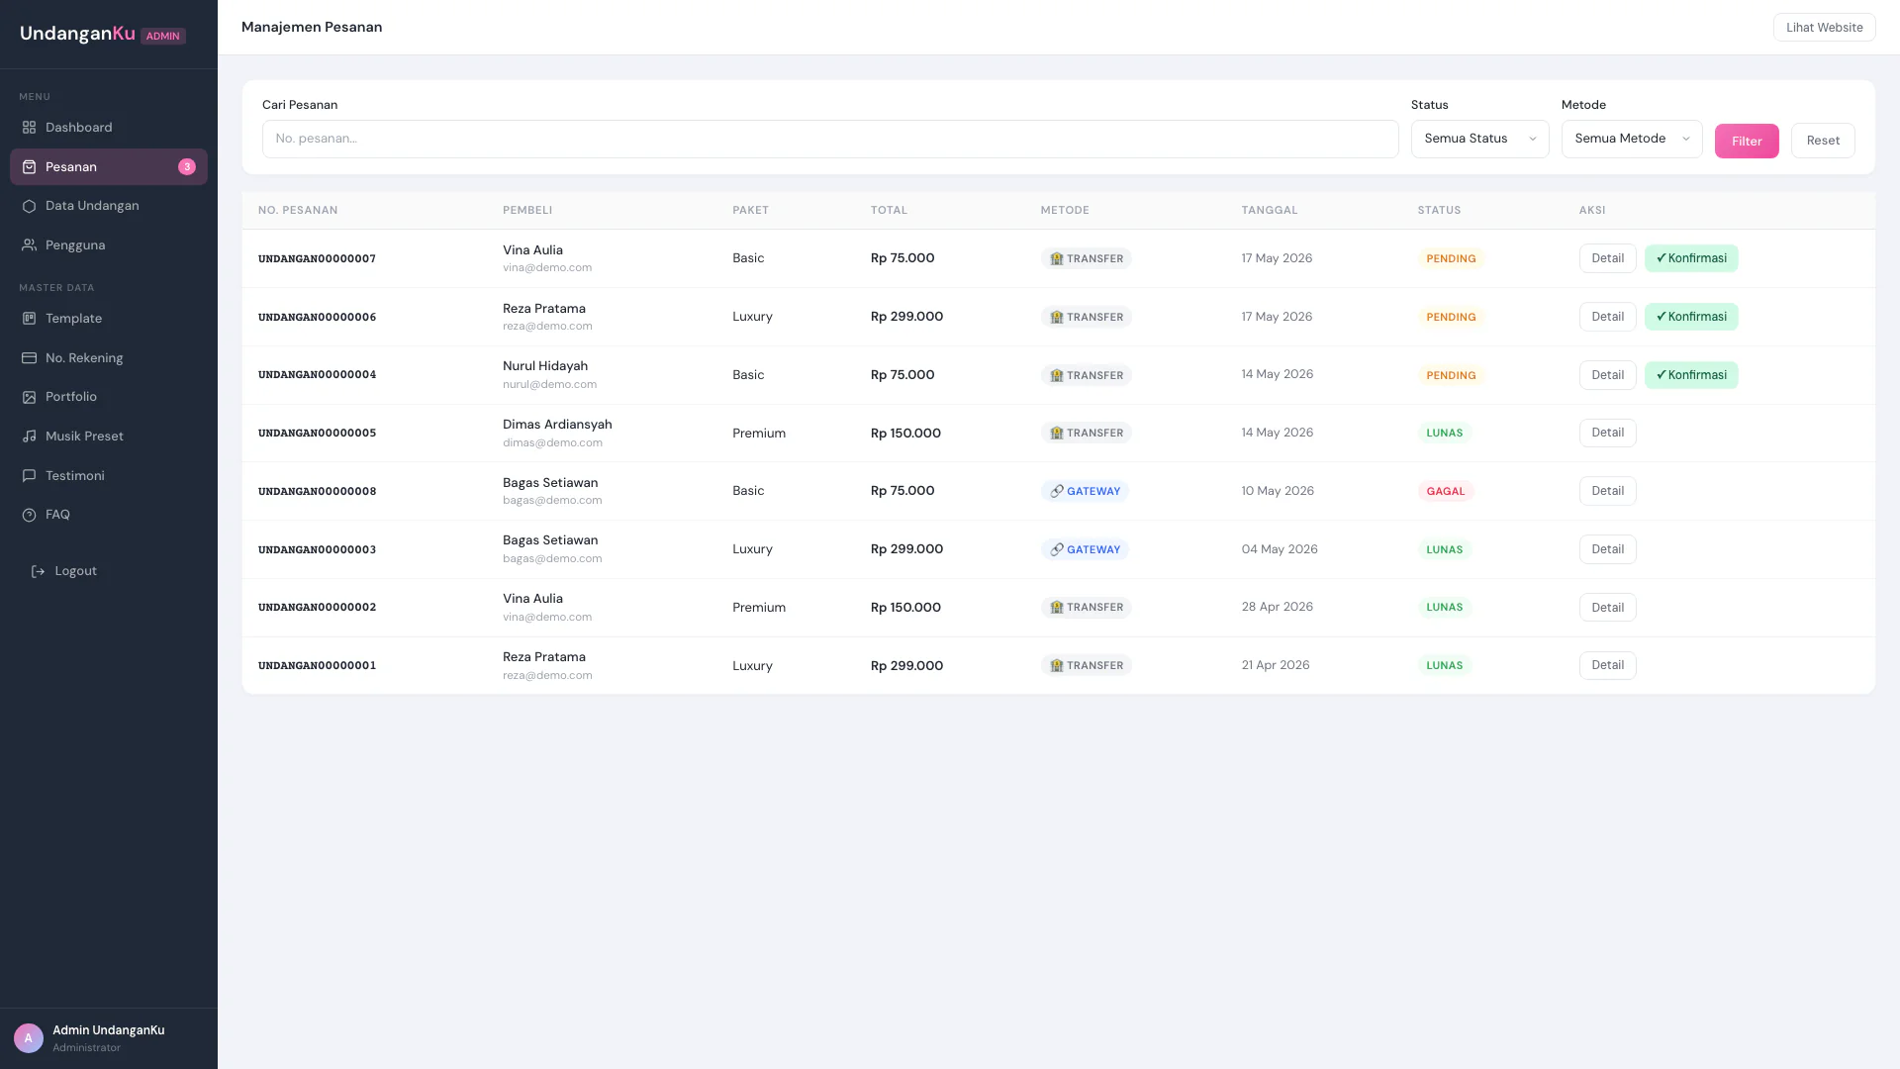
Task: Click the FAQ question mark icon
Action: (x=29, y=515)
